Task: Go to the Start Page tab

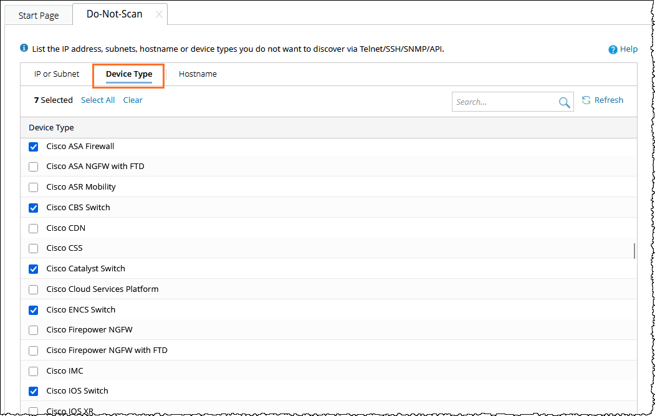Action: click(x=39, y=16)
